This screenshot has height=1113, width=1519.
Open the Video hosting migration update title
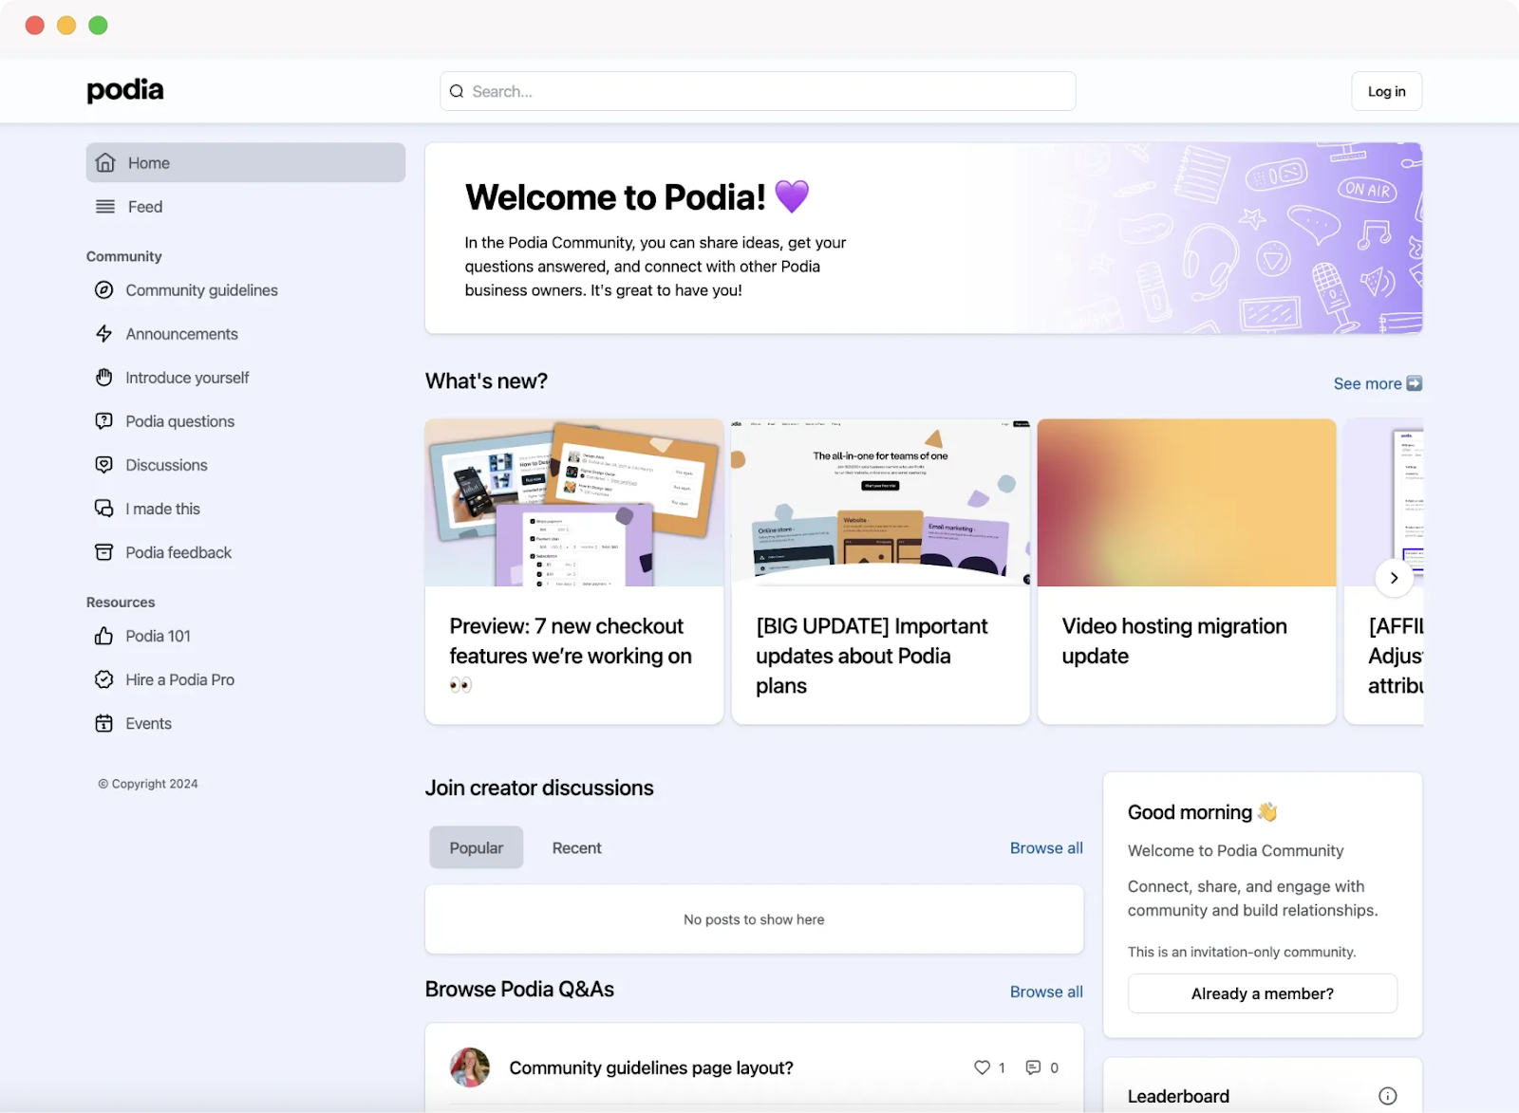pyautogui.click(x=1174, y=641)
